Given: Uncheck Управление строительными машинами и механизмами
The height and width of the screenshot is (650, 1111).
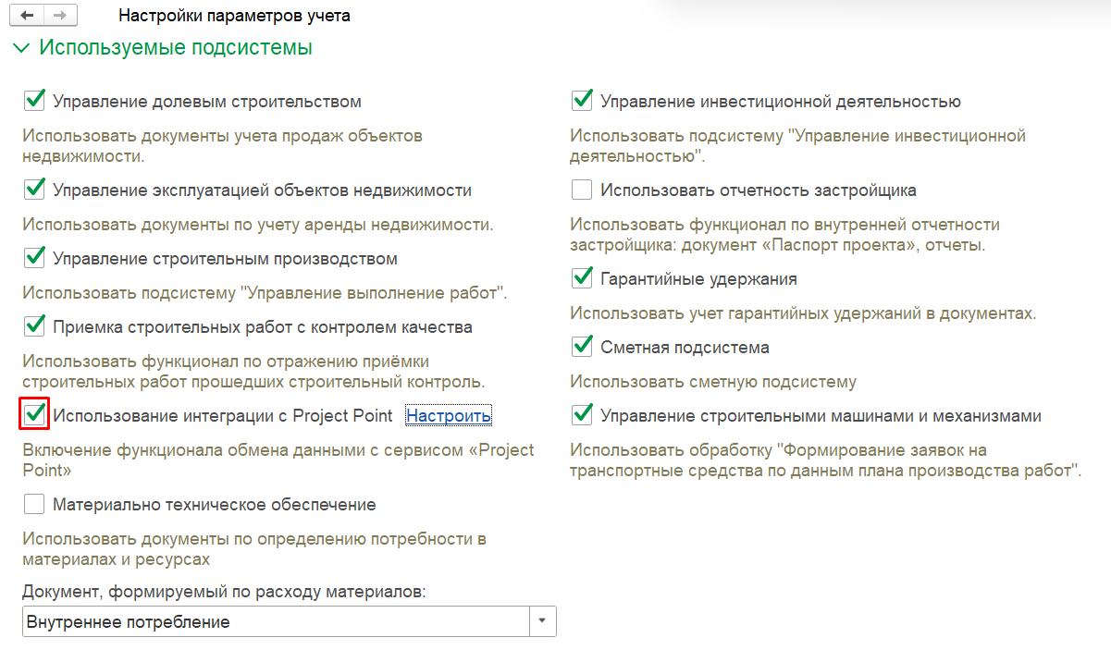Looking at the screenshot, I should pyautogui.click(x=582, y=415).
